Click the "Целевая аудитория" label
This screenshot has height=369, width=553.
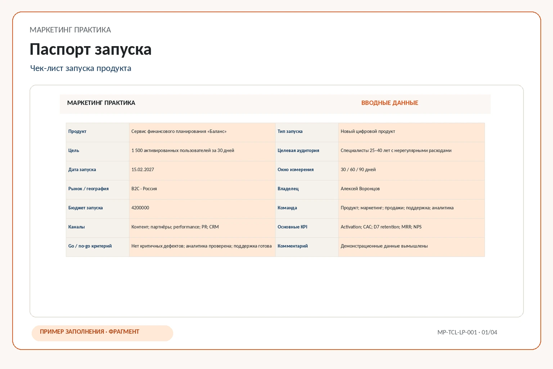tap(307, 151)
